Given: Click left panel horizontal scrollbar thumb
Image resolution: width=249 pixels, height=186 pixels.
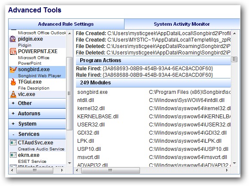Looking at the screenshot, I should [35, 170].
